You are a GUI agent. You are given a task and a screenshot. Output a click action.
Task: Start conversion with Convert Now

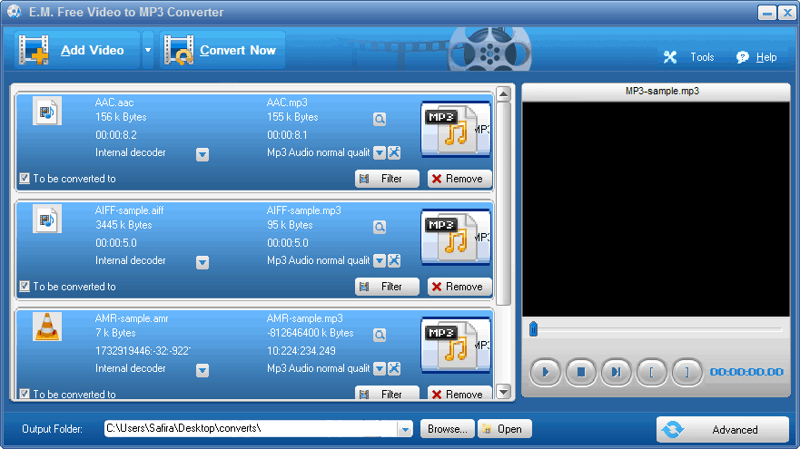[222, 50]
